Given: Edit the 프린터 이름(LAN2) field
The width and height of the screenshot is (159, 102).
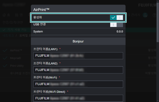Looking at the screenshot, I should (x=78, y=70).
